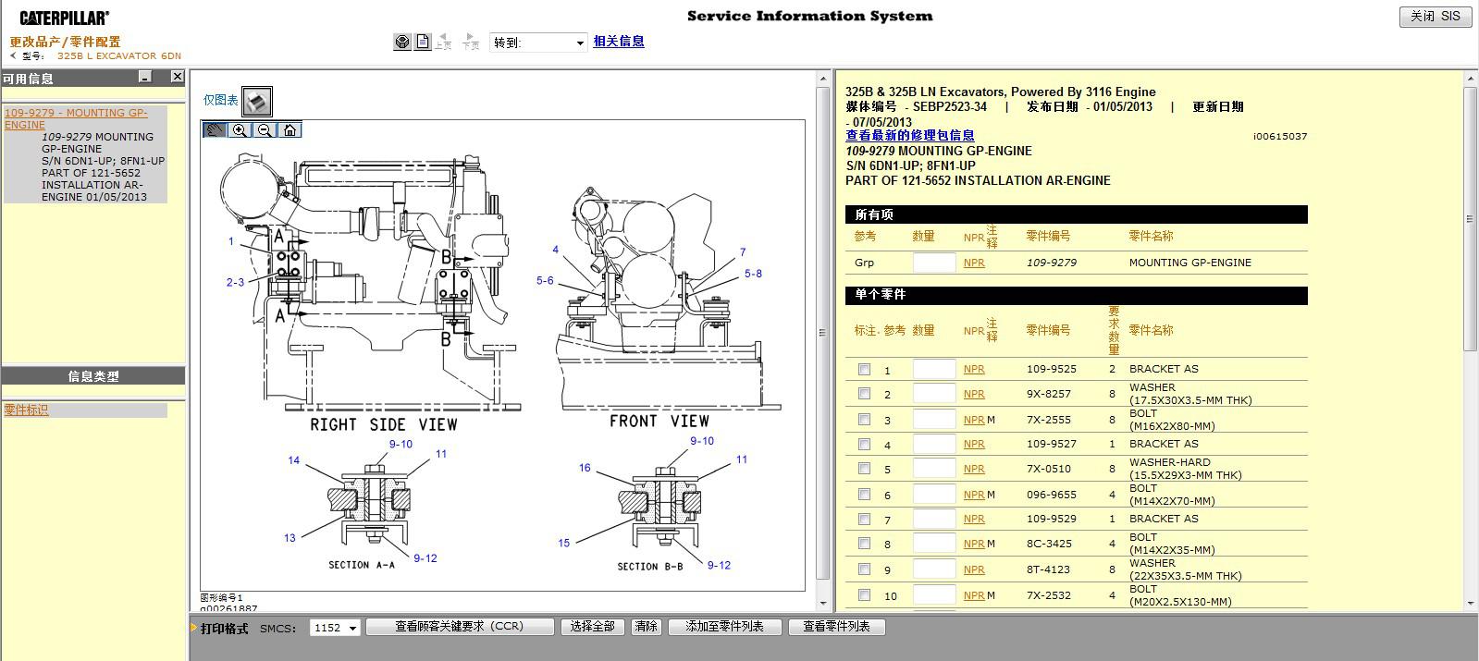Click 更改品产/零件配置 heading link
Viewport: 1479px width, 661px height.
coord(65,42)
